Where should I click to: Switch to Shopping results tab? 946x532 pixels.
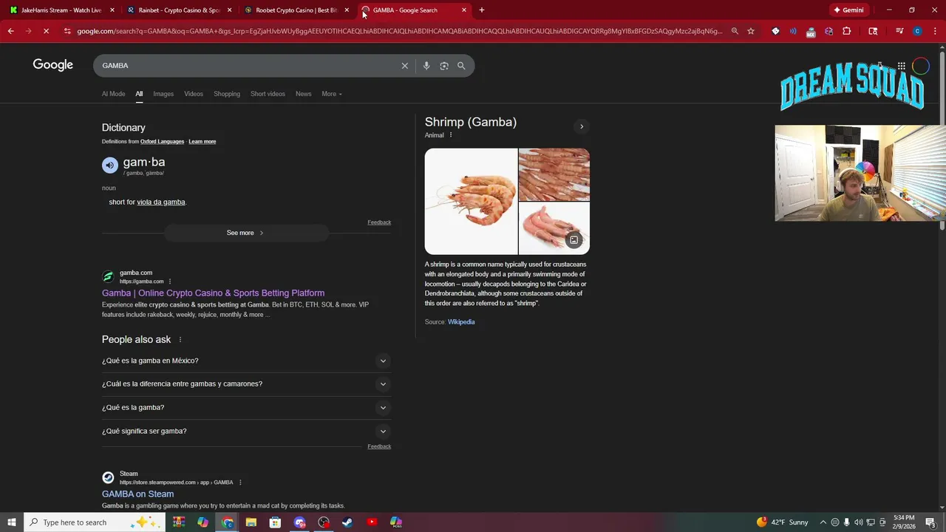tap(227, 94)
